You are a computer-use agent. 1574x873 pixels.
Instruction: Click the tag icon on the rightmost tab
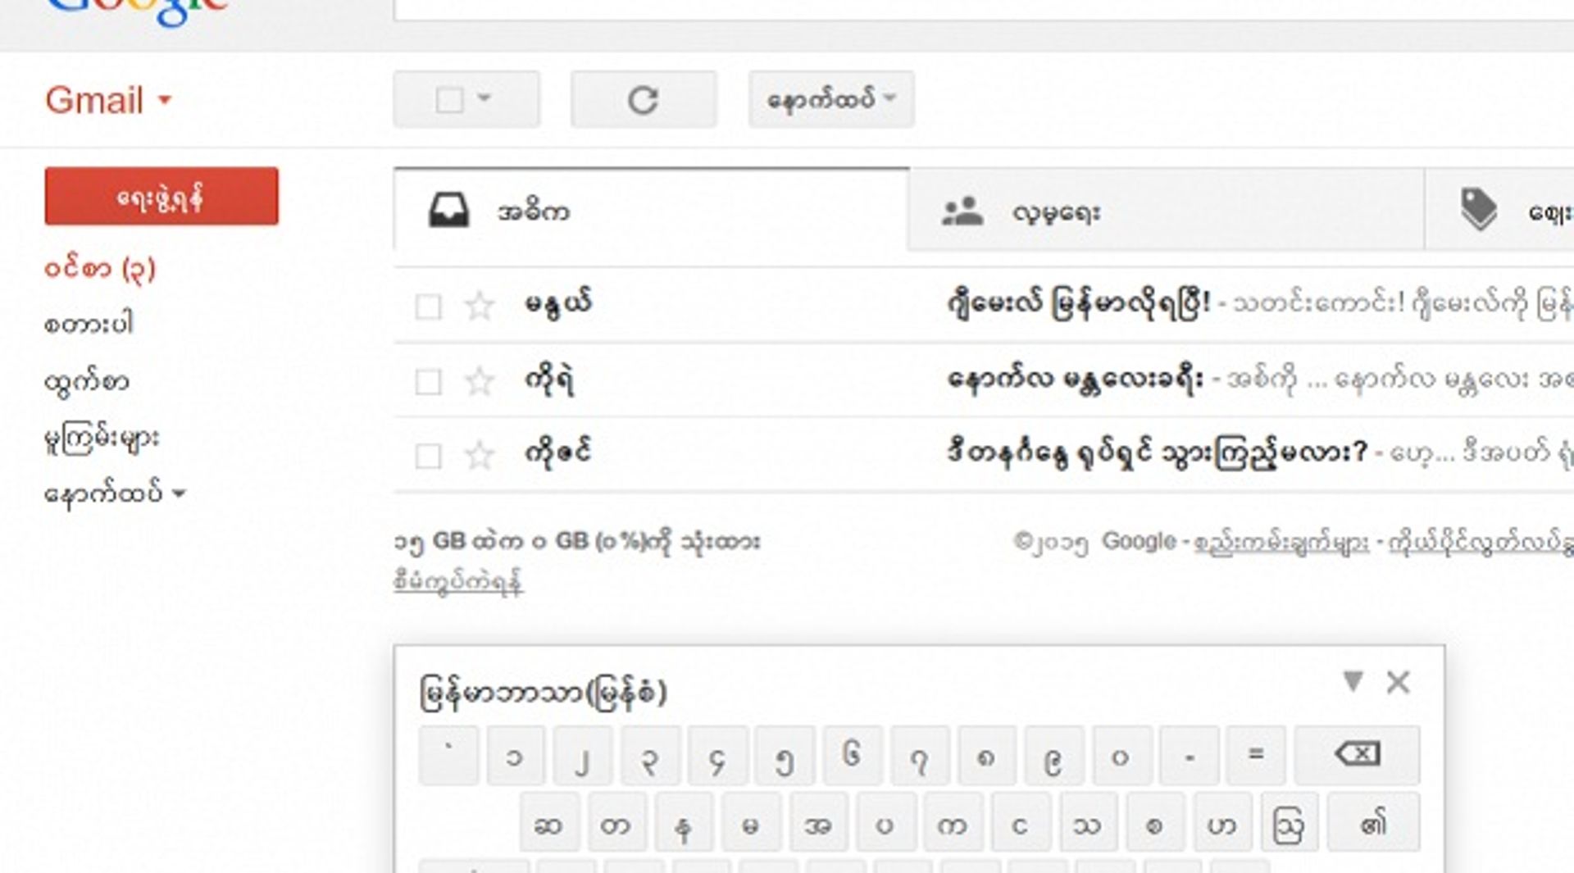click(1480, 211)
